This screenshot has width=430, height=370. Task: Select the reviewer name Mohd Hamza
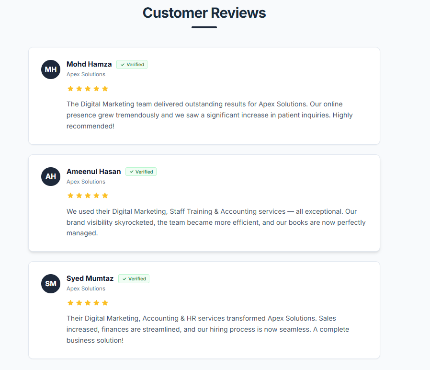[89, 64]
